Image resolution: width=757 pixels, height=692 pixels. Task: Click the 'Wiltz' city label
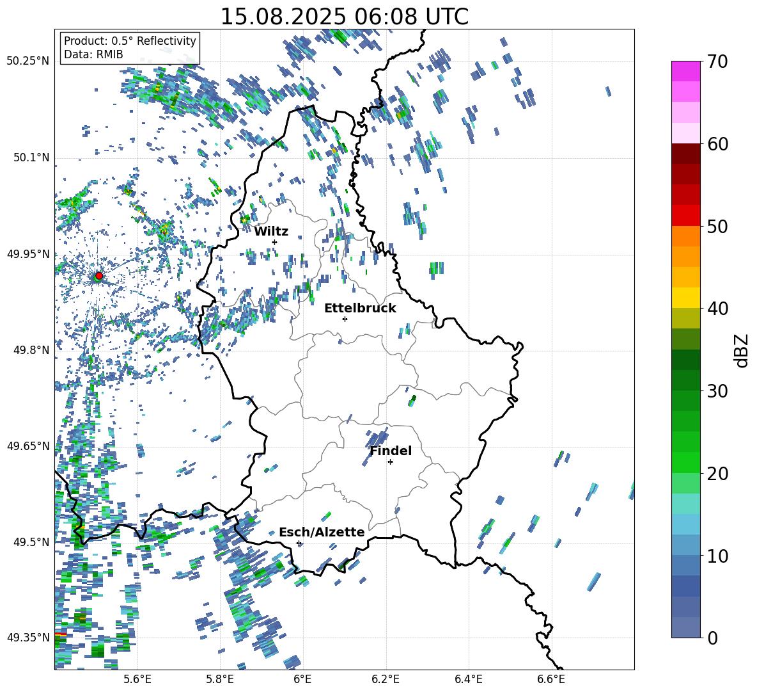point(271,232)
